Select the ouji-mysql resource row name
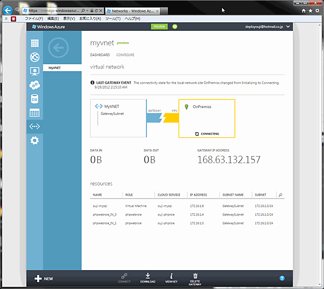 pyautogui.click(x=100, y=206)
